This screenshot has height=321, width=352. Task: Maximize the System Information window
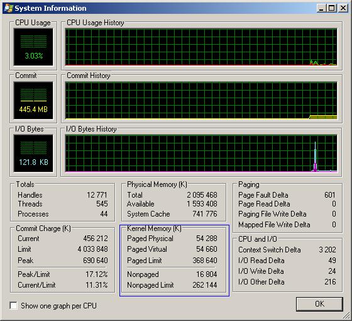point(332,8)
